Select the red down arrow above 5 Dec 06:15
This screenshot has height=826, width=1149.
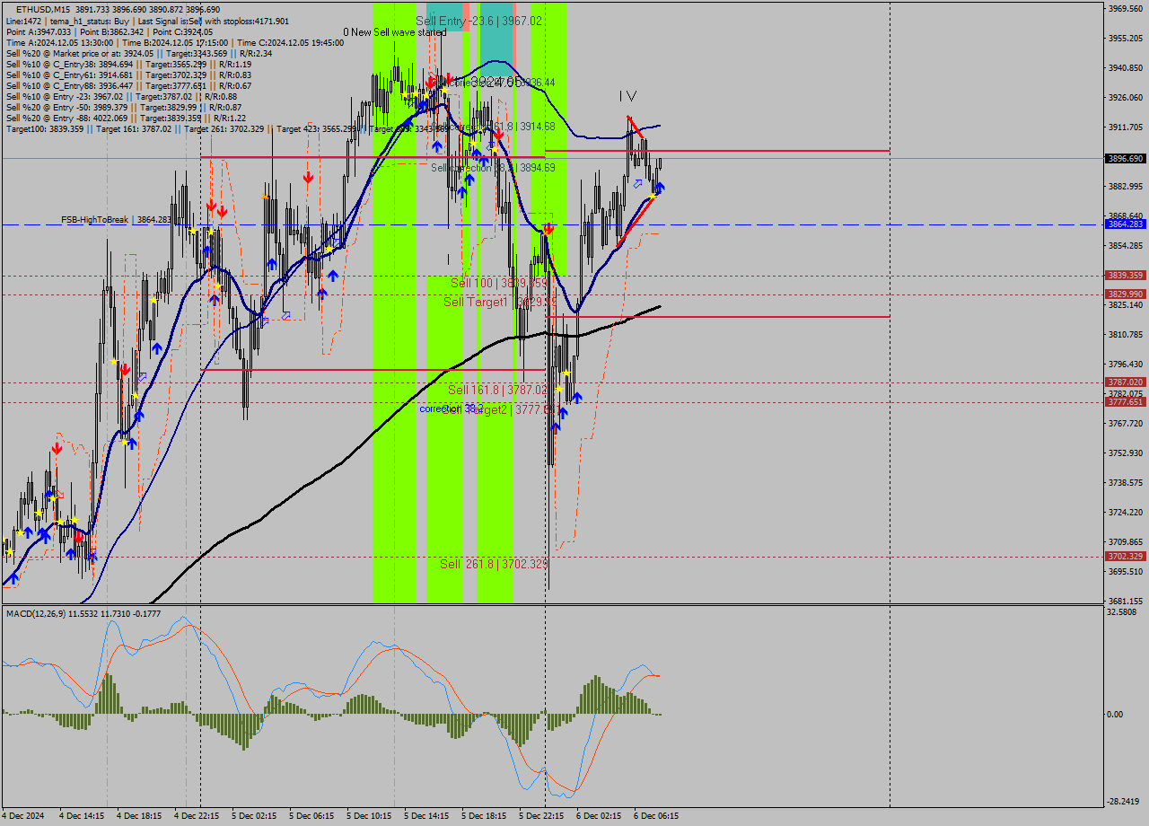(x=308, y=178)
